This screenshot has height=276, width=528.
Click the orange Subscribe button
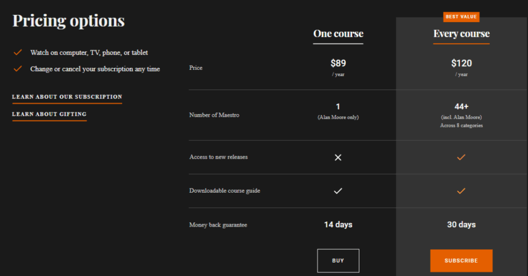(x=461, y=261)
